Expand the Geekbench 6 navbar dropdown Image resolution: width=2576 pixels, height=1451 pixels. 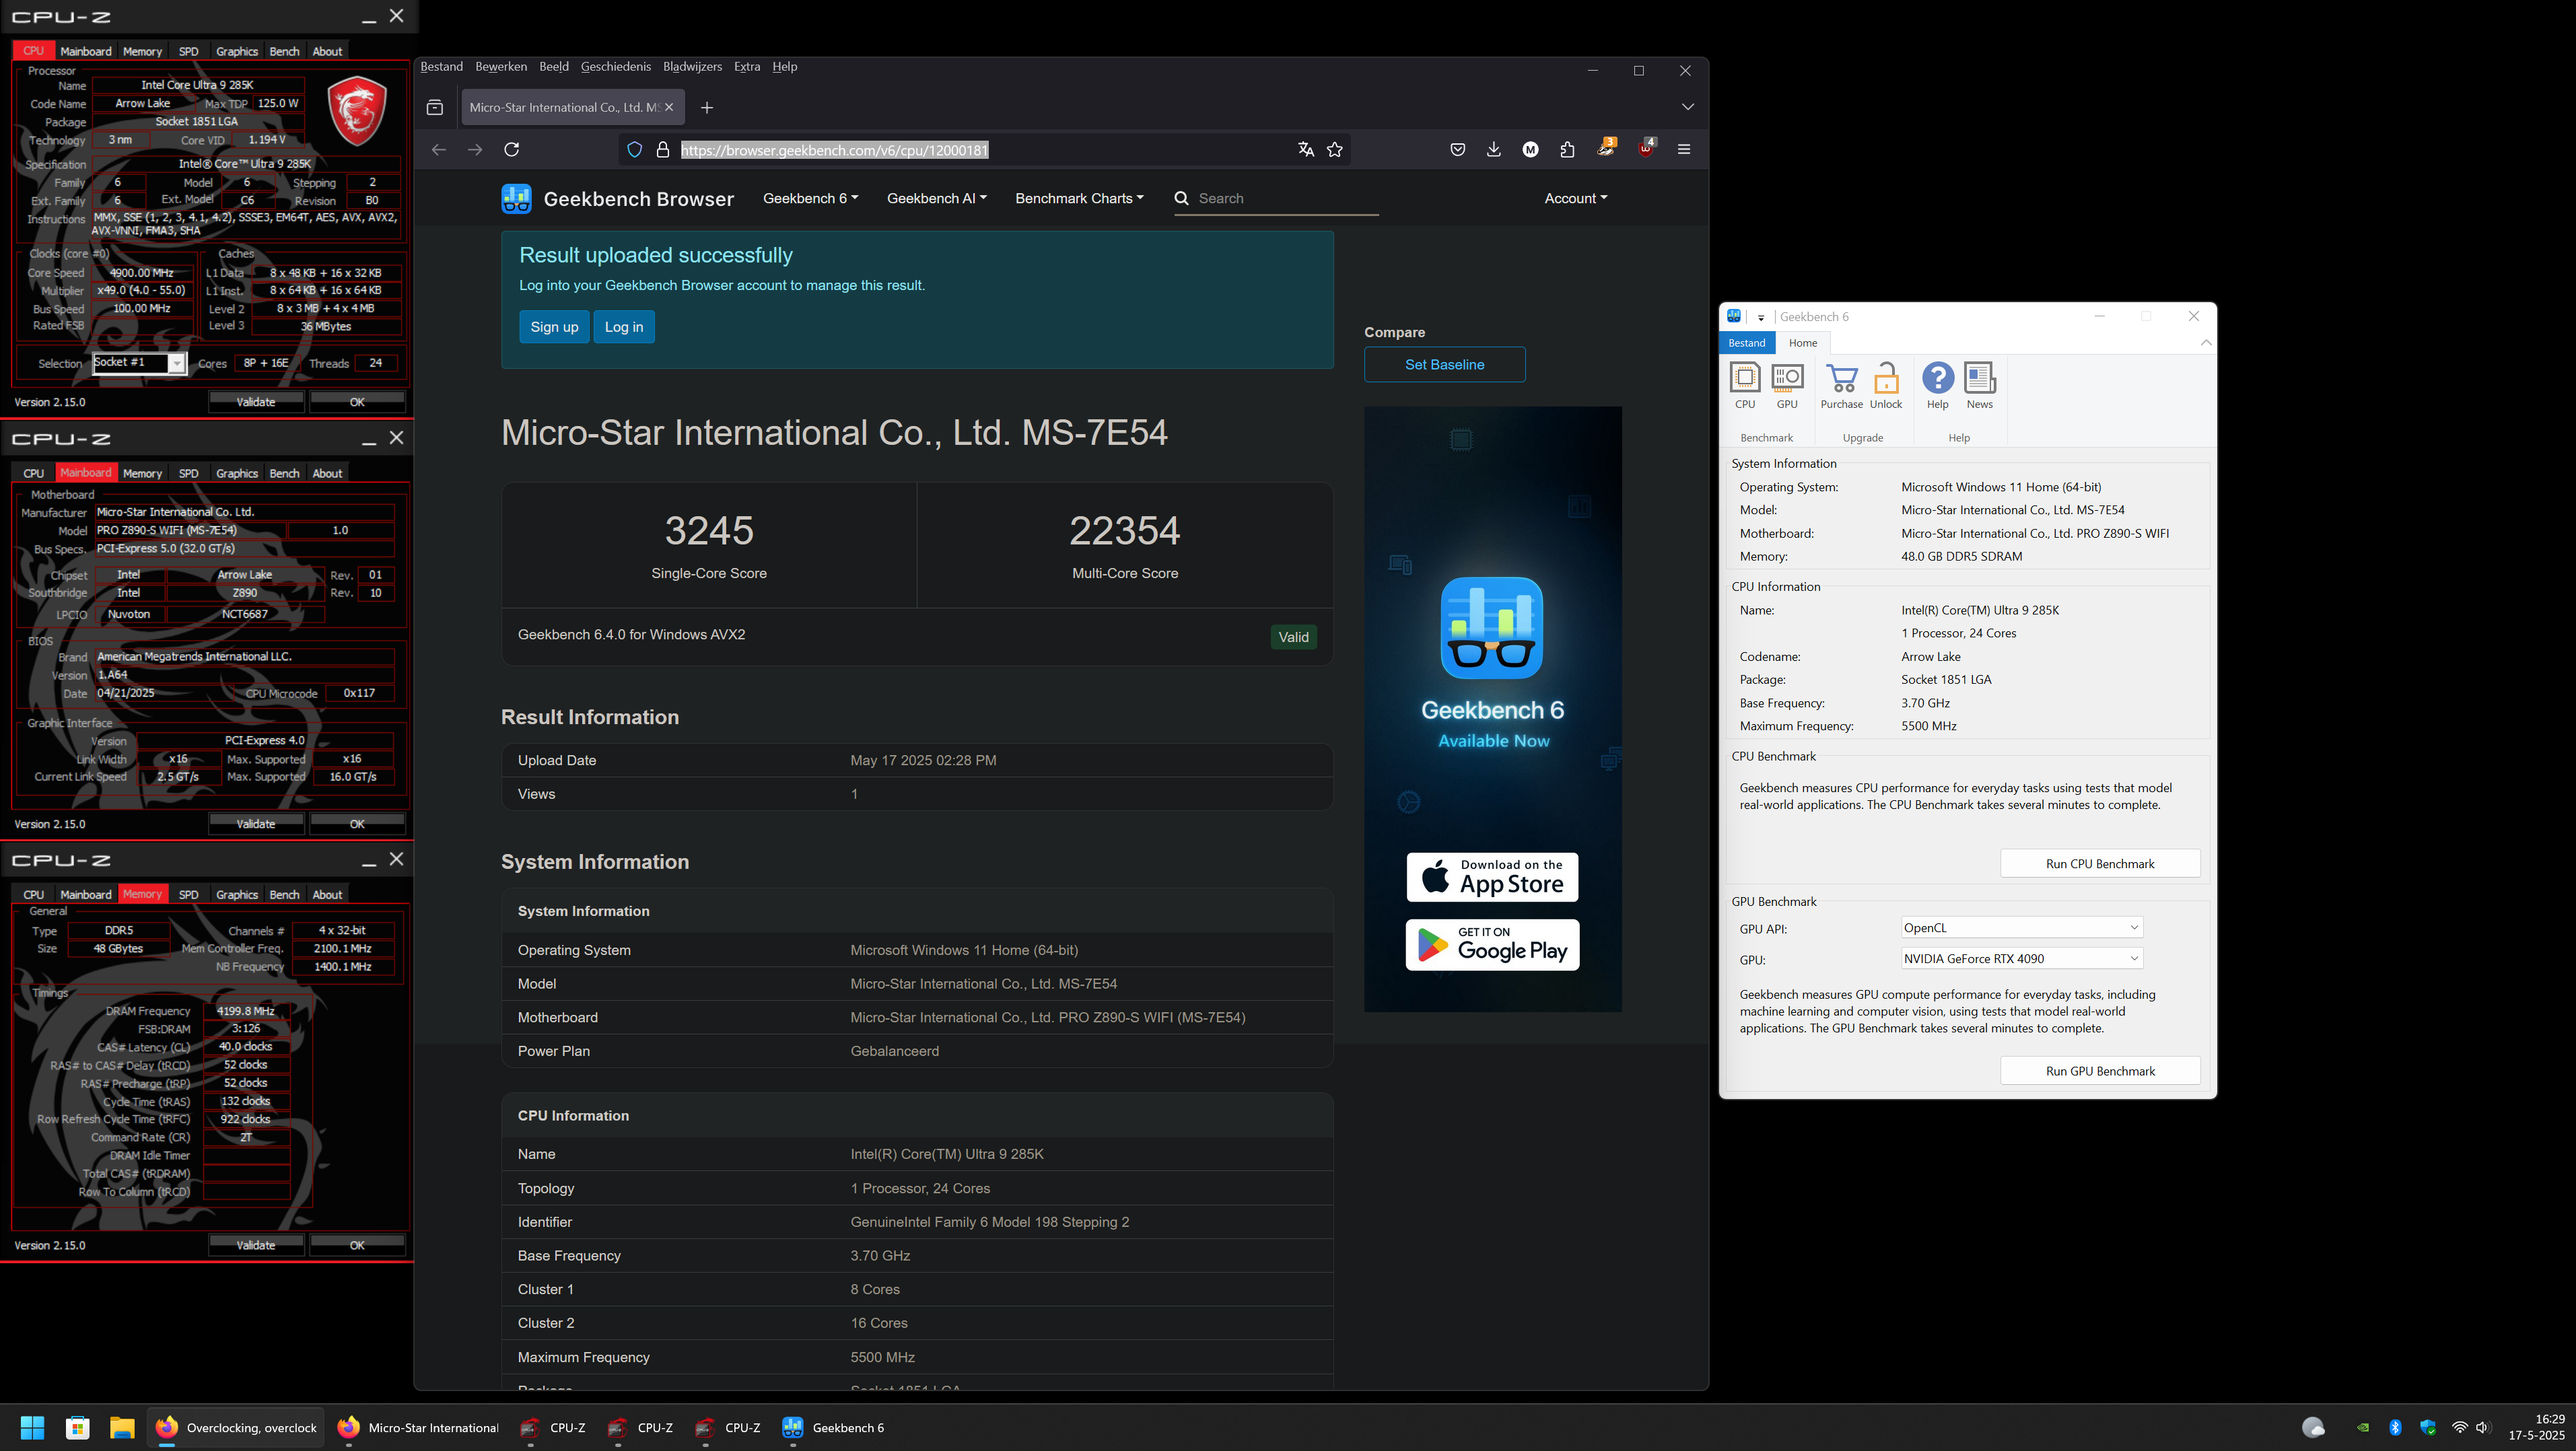810,199
